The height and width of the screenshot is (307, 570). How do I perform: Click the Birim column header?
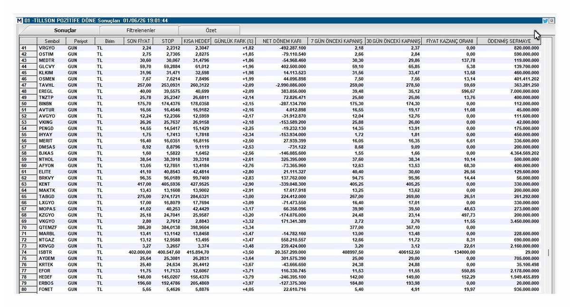point(110,41)
